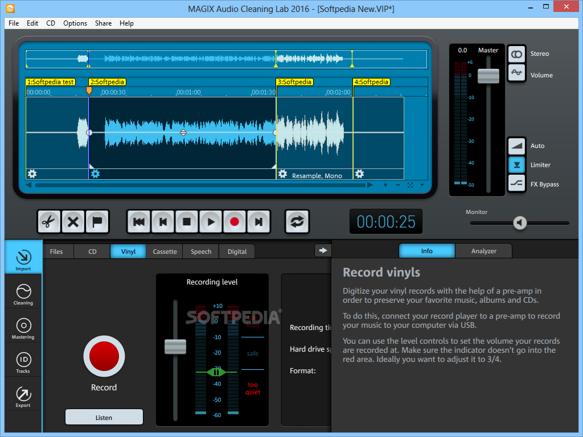Select marker 2:Softpedia

[108, 82]
